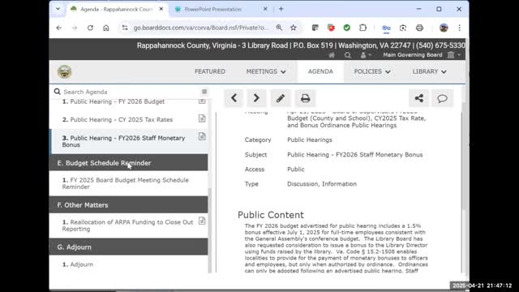The image size is (519, 292).
Task: Open attachment icon for CY 2025 Tax Rates
Action: tap(202, 118)
